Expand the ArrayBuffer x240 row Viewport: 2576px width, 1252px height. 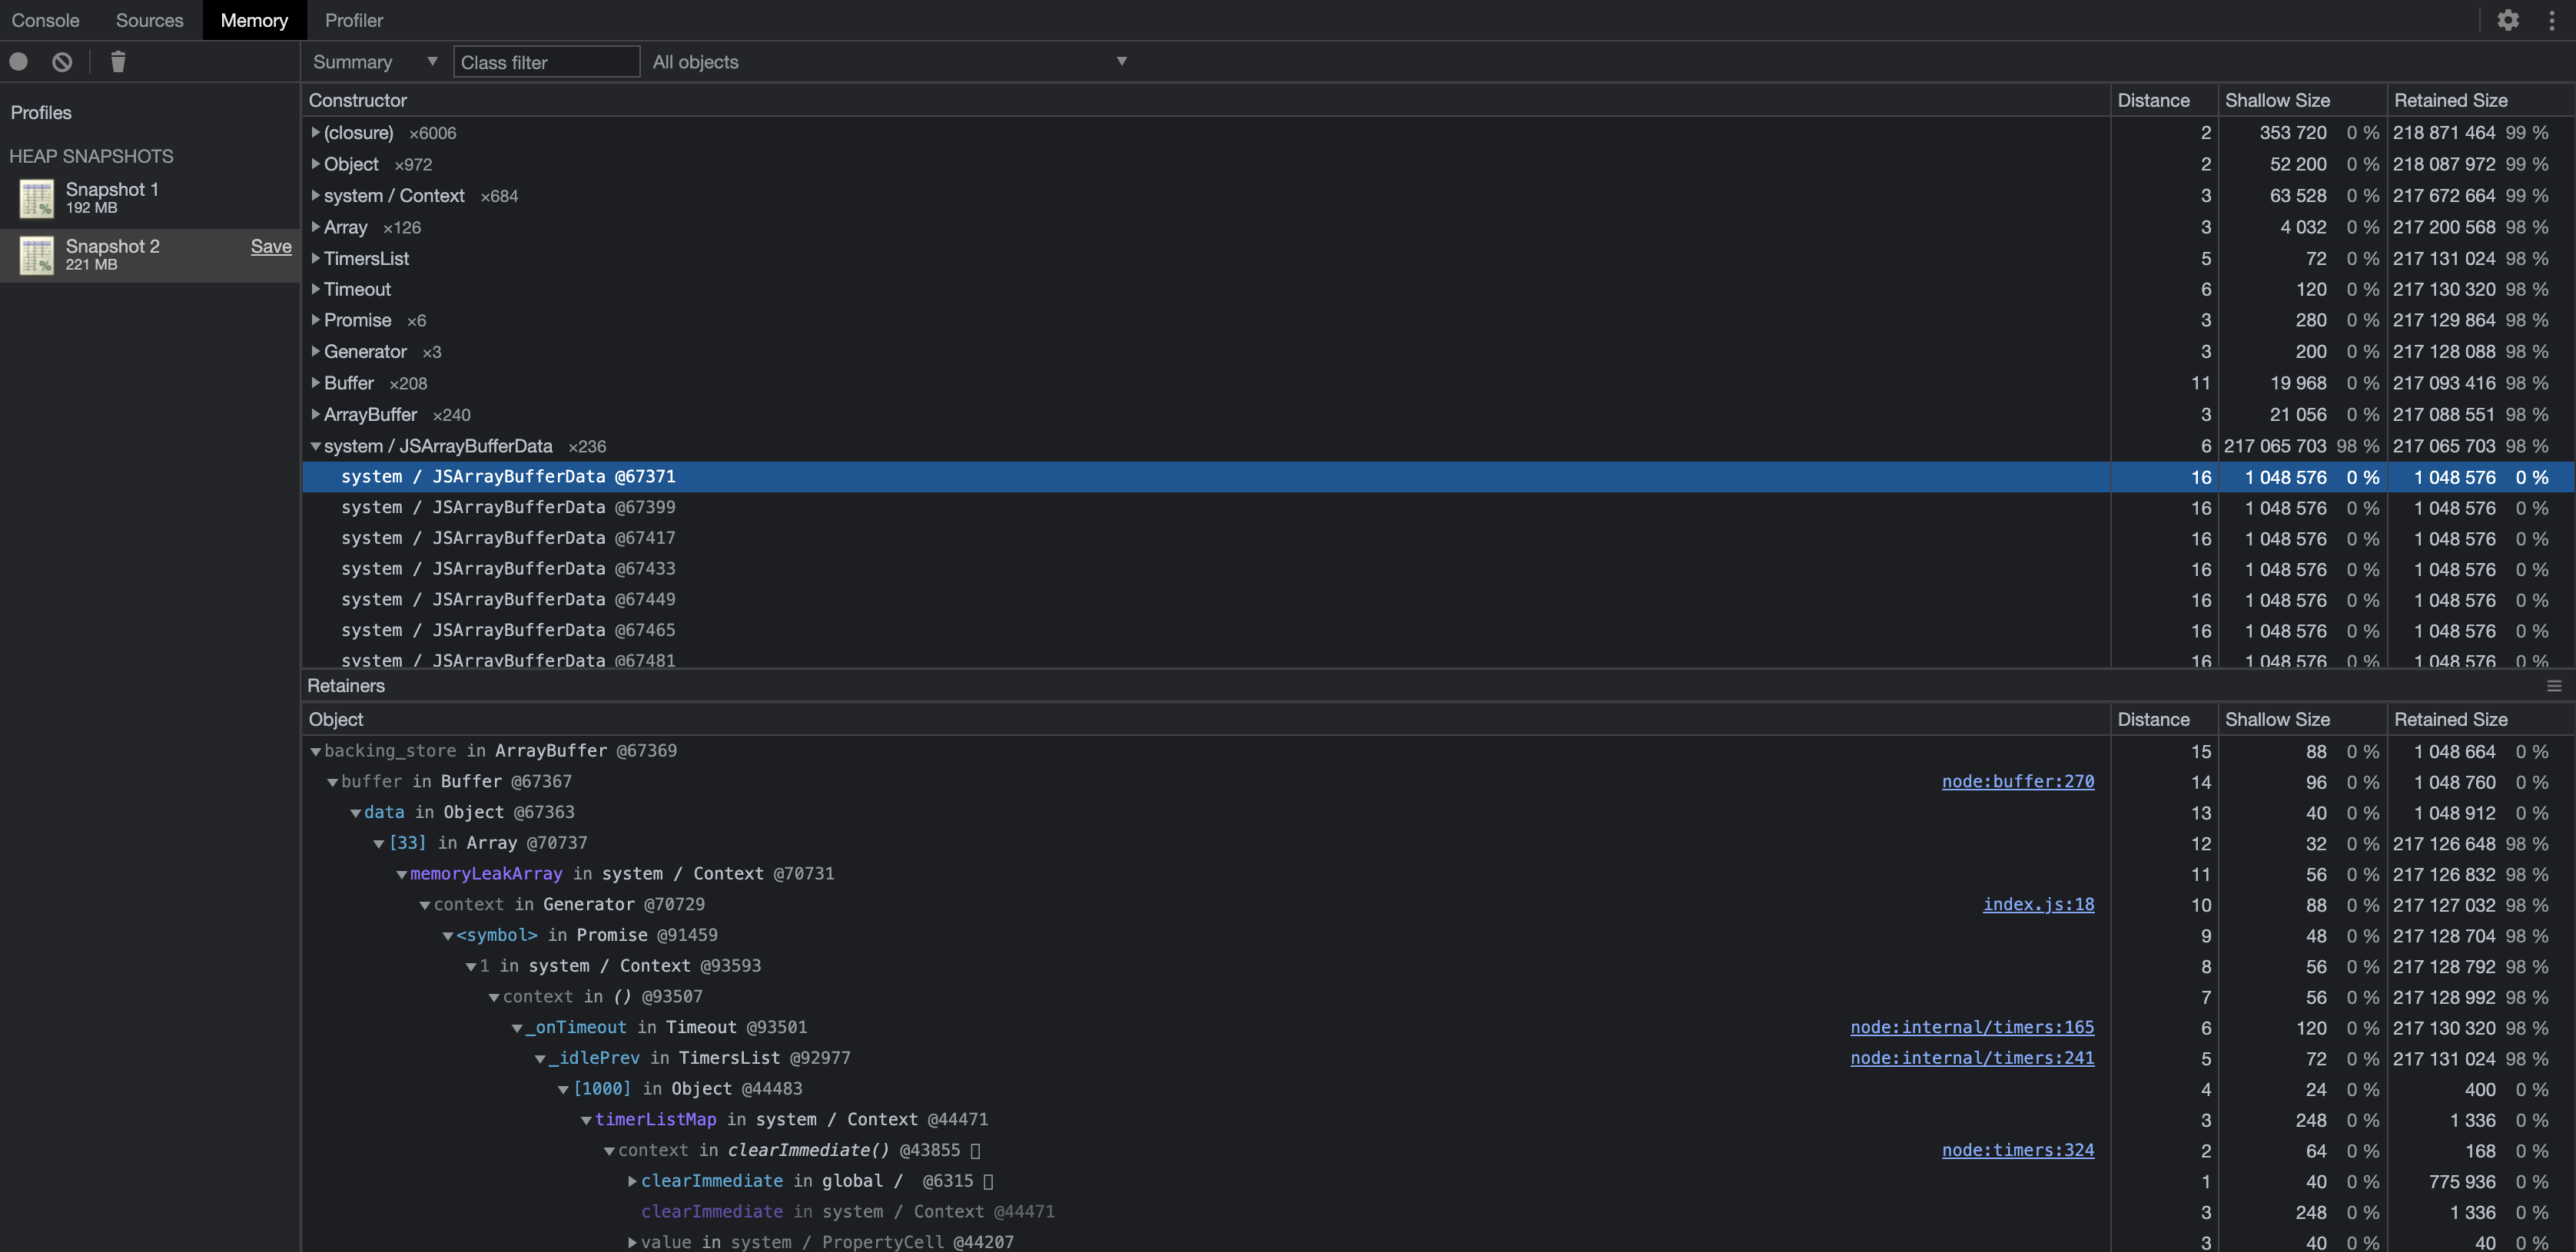(x=315, y=415)
